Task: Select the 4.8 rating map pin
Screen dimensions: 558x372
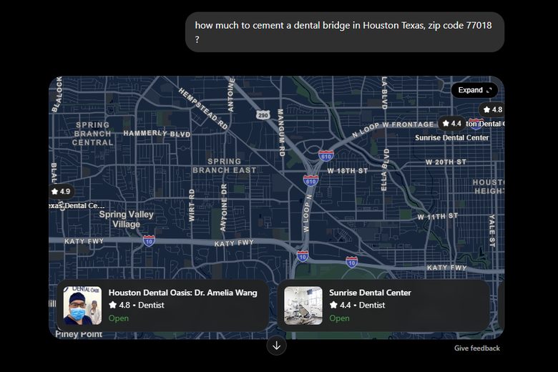Action: [x=492, y=109]
